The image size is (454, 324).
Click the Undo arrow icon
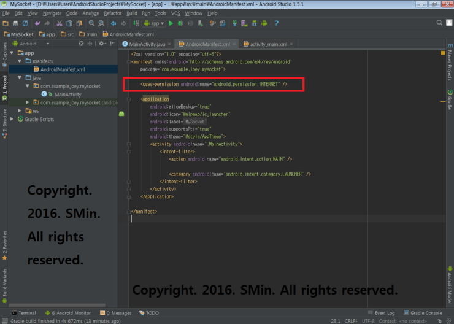pos(37,23)
